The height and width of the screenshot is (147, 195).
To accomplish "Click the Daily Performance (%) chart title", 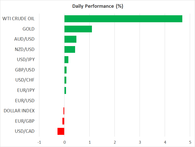I will click(x=97, y=6).
